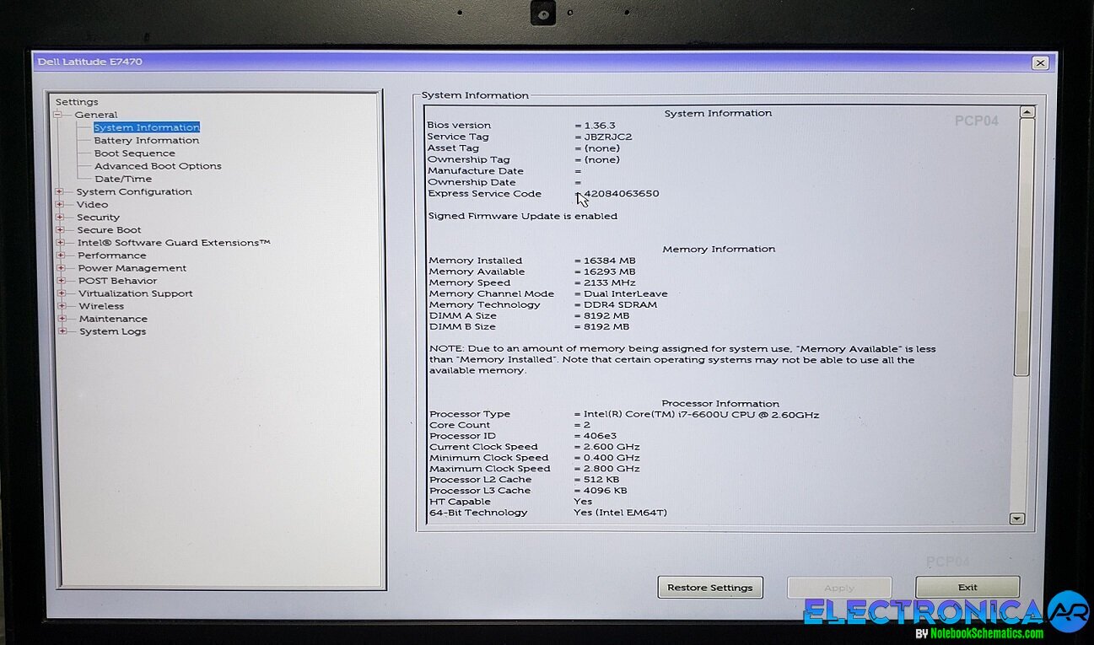Open Boot Sequence settings

tap(135, 153)
